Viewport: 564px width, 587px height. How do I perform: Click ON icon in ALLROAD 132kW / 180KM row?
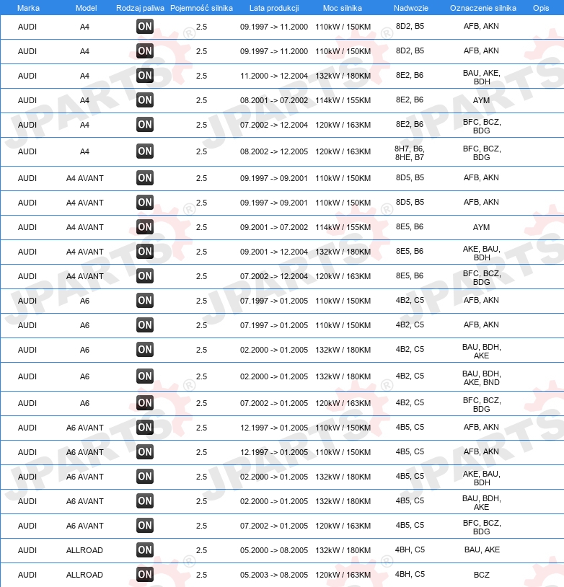(145, 550)
